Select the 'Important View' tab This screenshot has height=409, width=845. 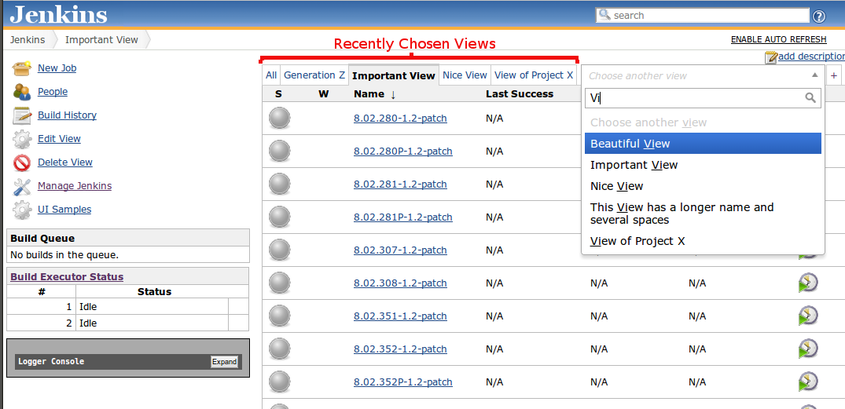coord(393,75)
